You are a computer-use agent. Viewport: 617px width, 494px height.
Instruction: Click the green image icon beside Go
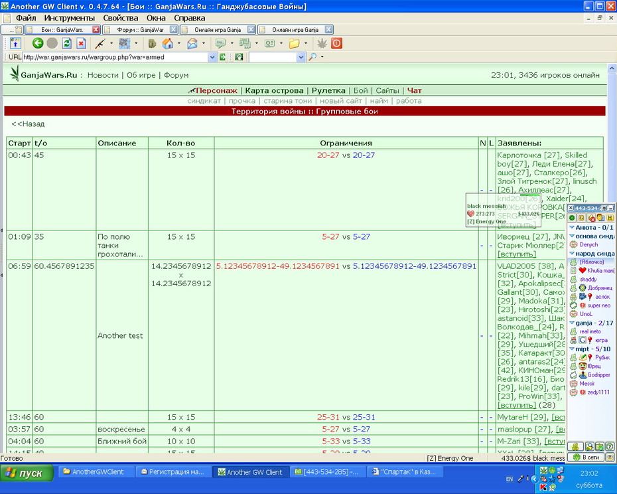click(238, 57)
